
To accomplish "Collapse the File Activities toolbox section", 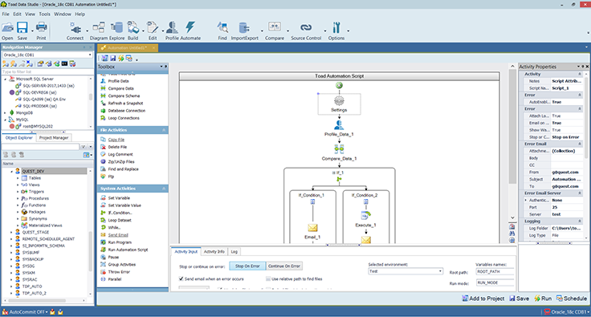I will 164,130.
